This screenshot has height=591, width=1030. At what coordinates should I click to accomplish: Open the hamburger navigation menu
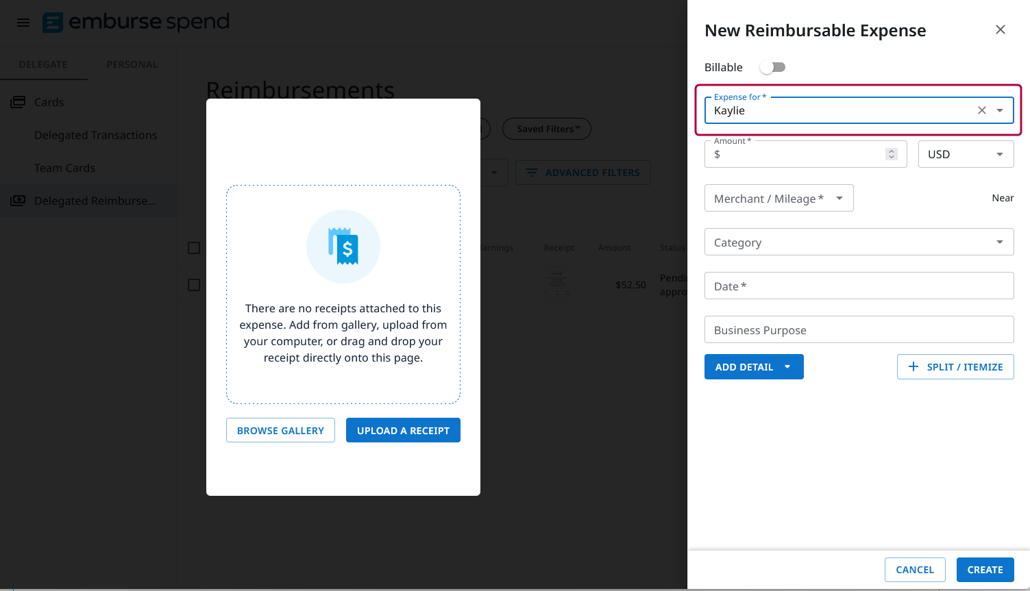pyautogui.click(x=23, y=22)
